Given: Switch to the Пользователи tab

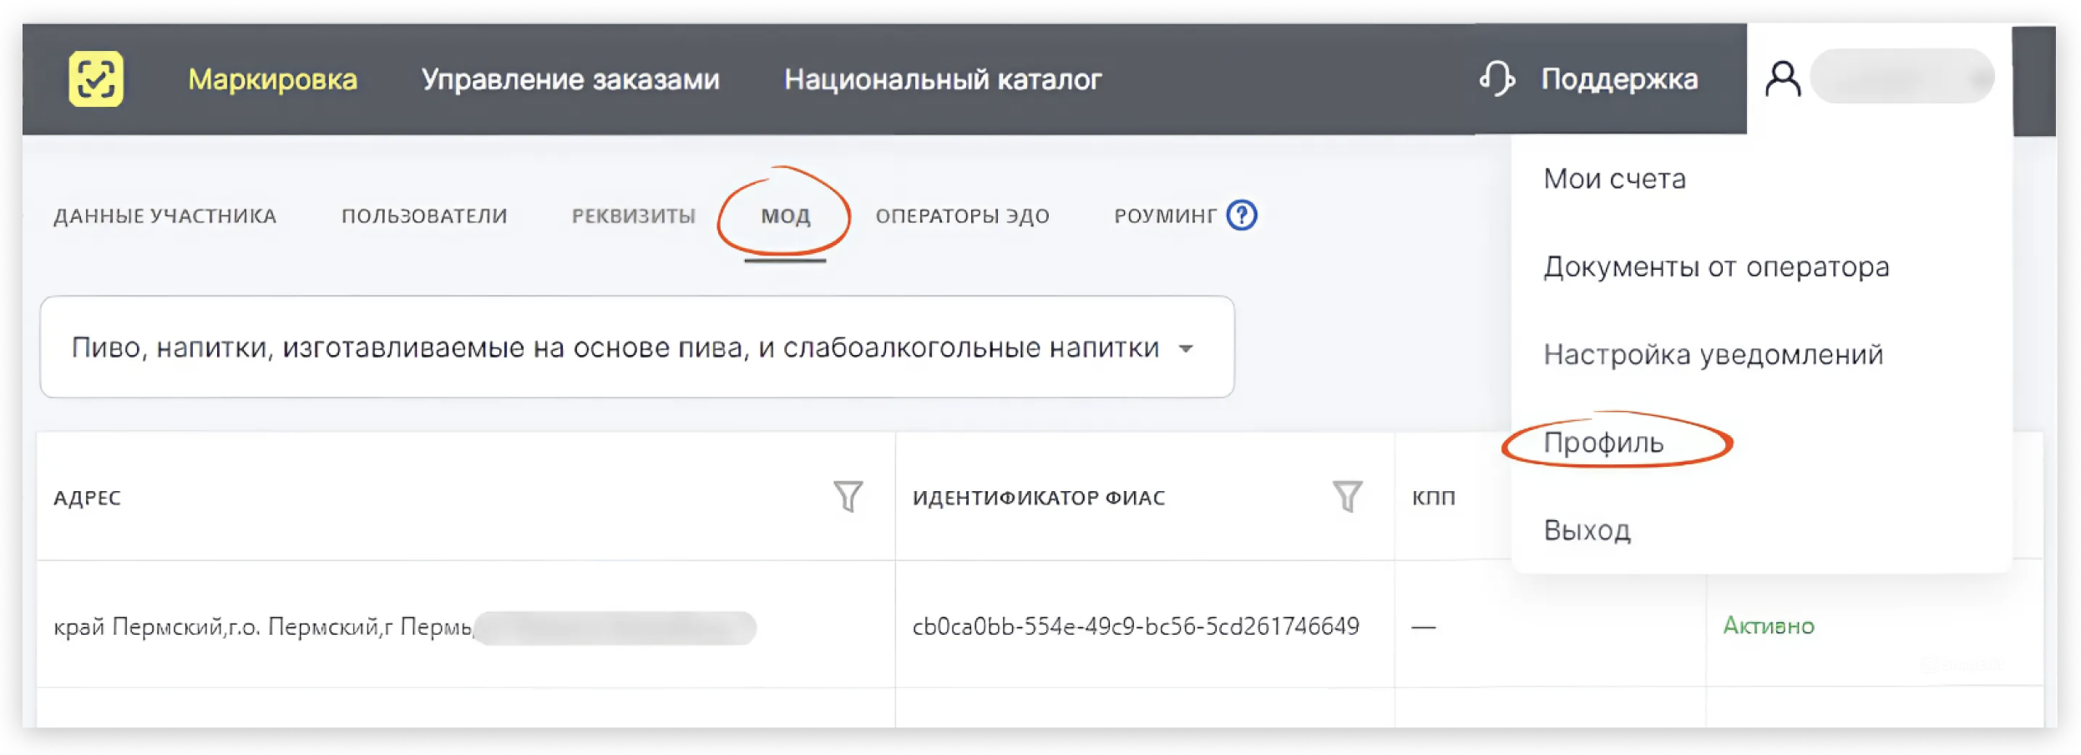Looking at the screenshot, I should pyautogui.click(x=423, y=216).
